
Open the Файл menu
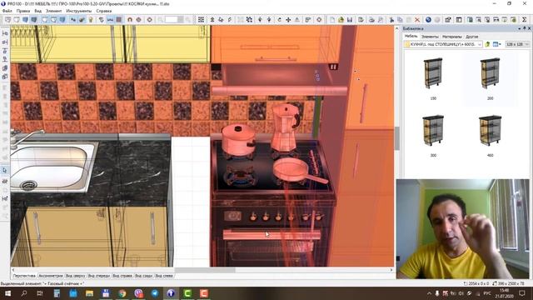(x=7, y=11)
